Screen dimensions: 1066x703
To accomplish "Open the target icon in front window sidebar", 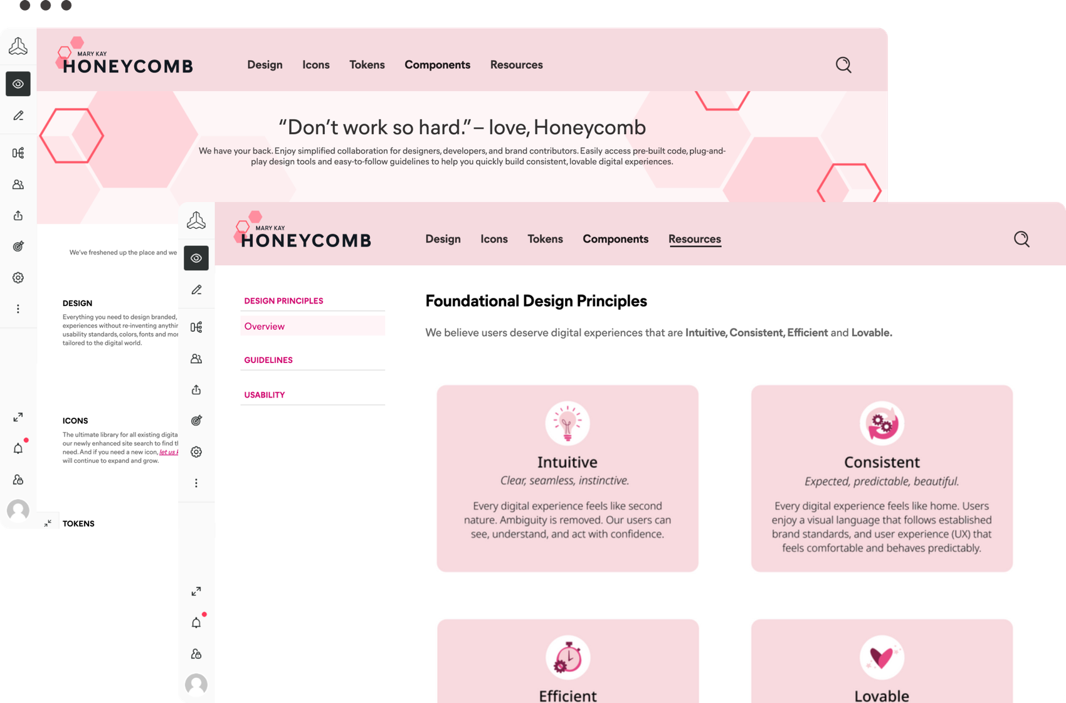I will click(196, 421).
